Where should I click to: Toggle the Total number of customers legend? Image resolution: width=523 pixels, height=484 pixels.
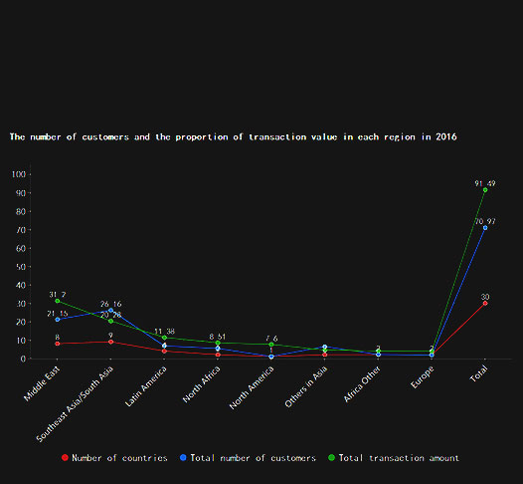coord(248,458)
